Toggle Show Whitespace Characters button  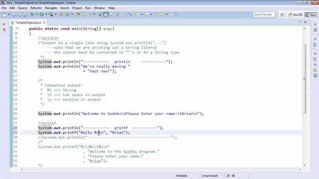[123, 14]
